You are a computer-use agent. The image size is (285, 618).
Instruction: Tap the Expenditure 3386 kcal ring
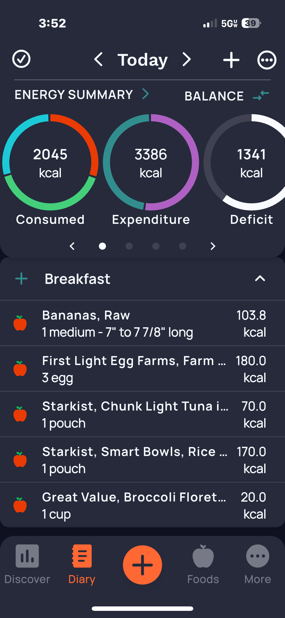(151, 162)
